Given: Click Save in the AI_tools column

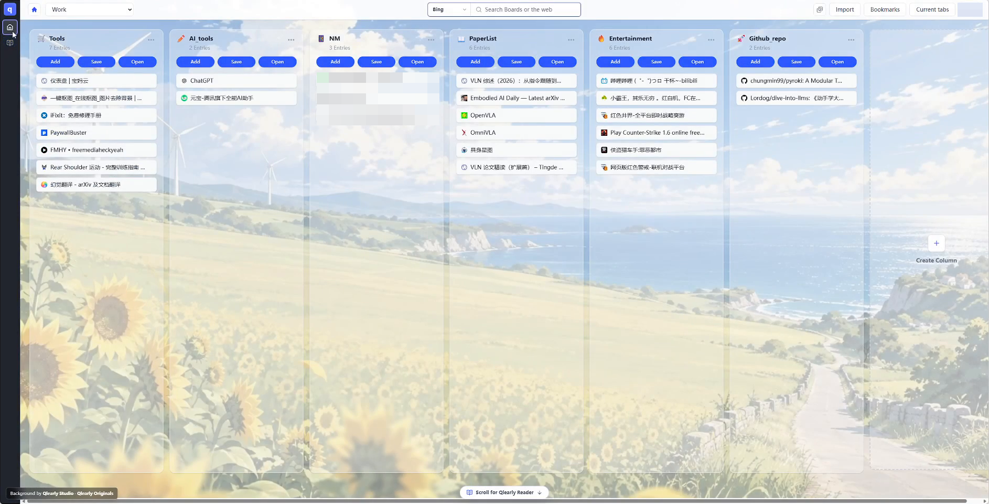Looking at the screenshot, I should coord(236,62).
